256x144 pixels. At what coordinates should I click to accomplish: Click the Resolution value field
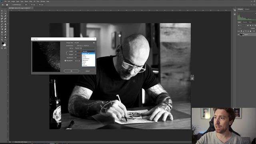78,58
